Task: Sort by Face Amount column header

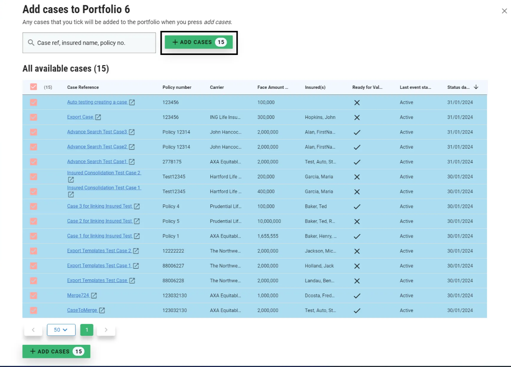Action: [x=272, y=87]
